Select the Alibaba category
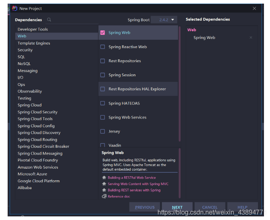This screenshot has width=270, height=220. (x=57, y=187)
